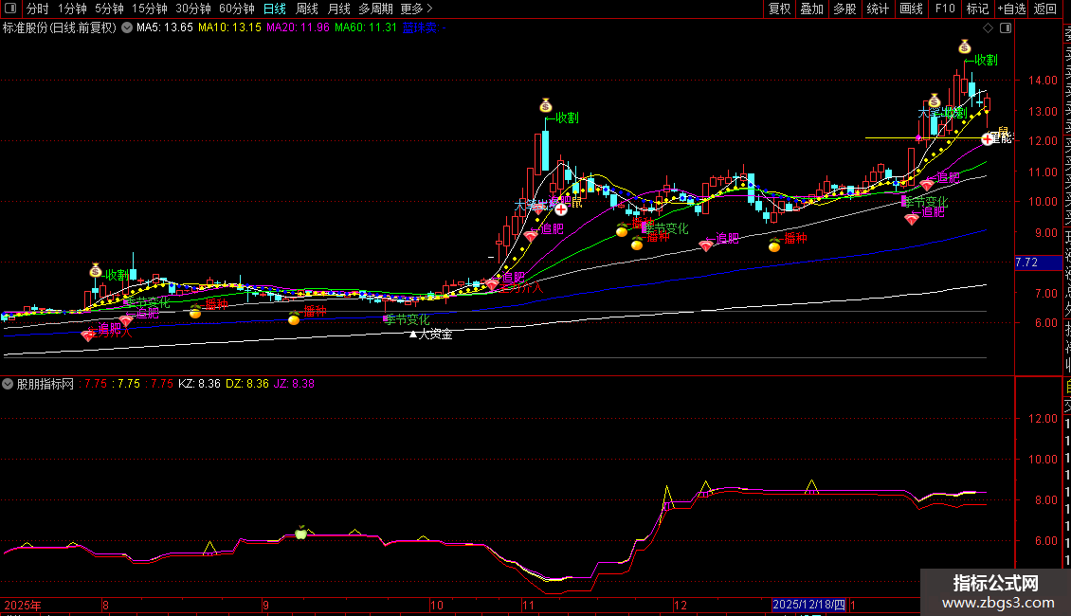This screenshot has height=616, width=1071.
Task: Click the 股朋指标网 indicator name
Action: [x=45, y=384]
